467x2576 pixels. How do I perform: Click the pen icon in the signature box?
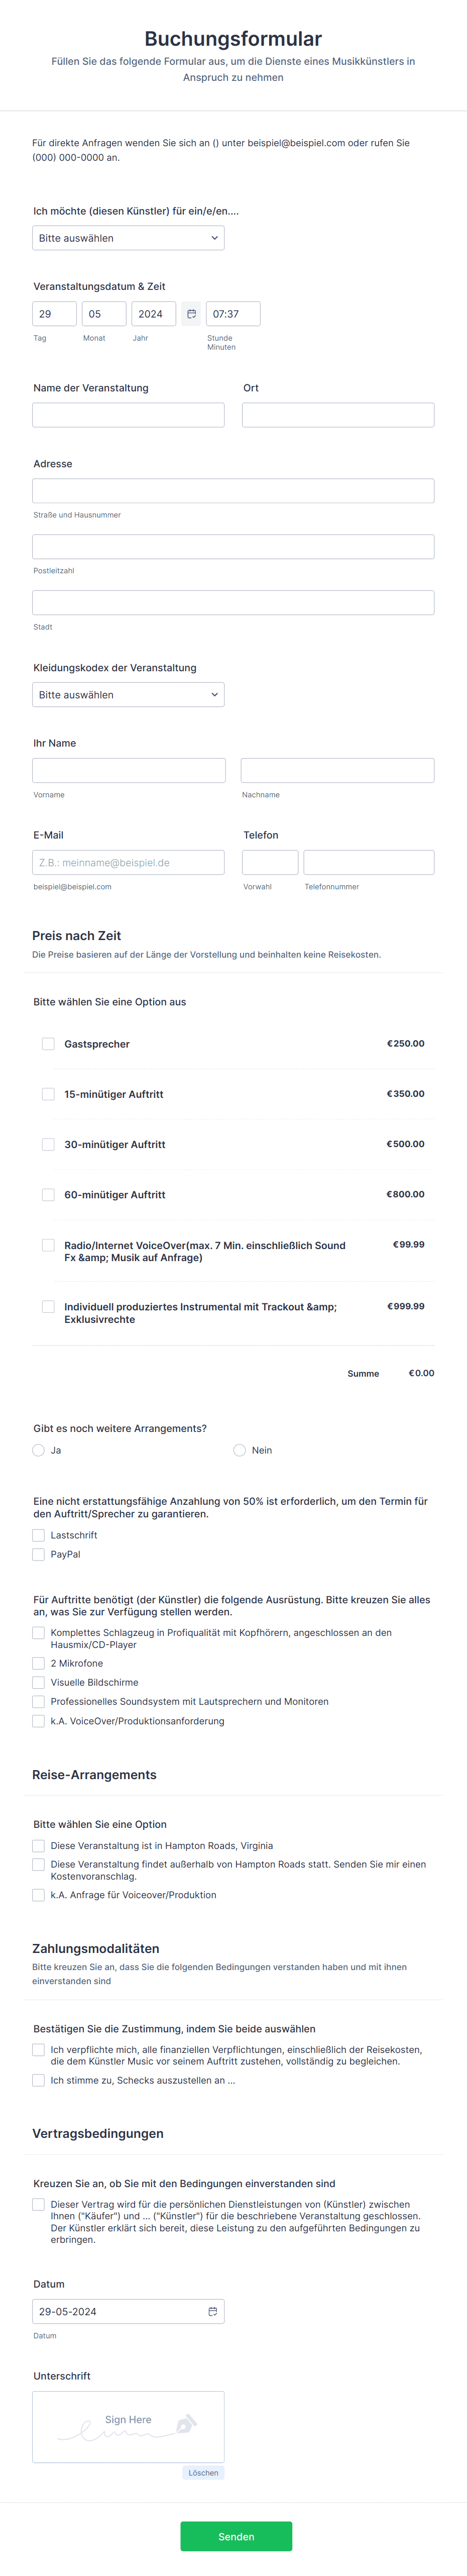185,2424
